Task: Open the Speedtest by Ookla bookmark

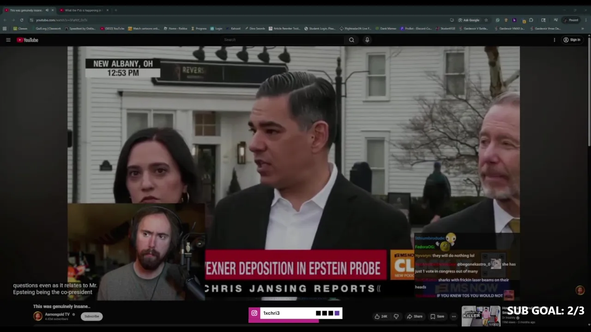Action: 80,29
